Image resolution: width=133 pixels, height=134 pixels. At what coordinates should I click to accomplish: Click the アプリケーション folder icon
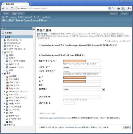5,46
